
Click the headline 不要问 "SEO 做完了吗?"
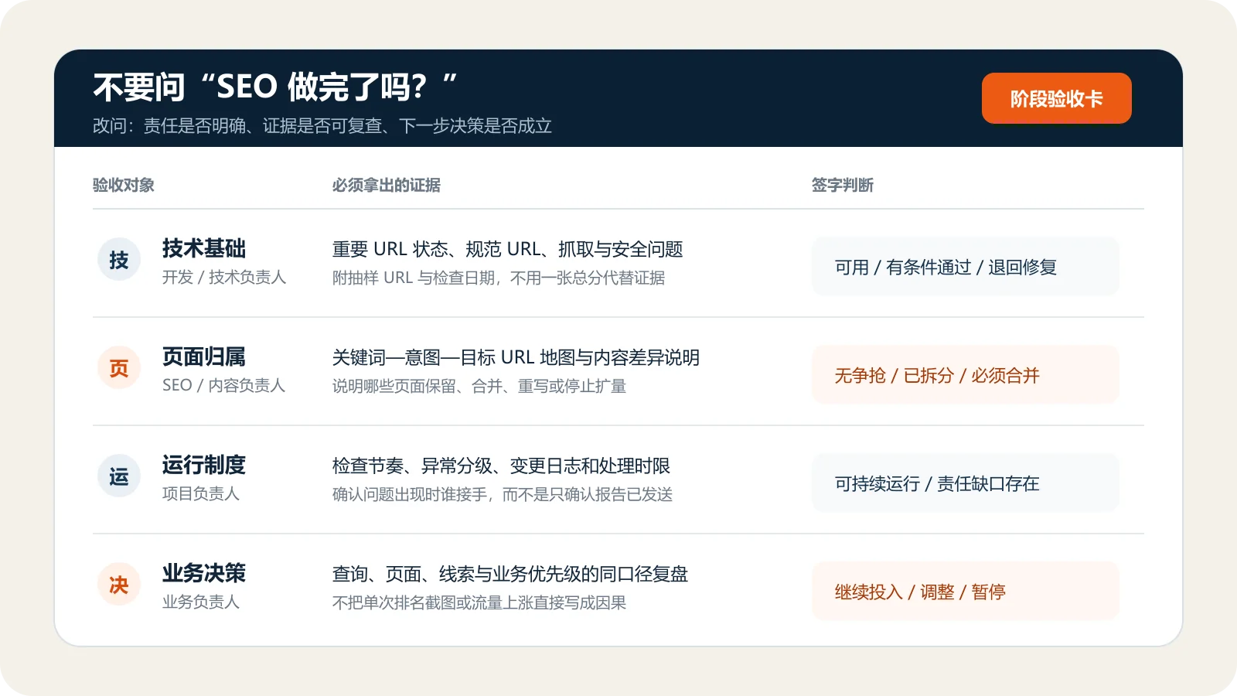[275, 87]
